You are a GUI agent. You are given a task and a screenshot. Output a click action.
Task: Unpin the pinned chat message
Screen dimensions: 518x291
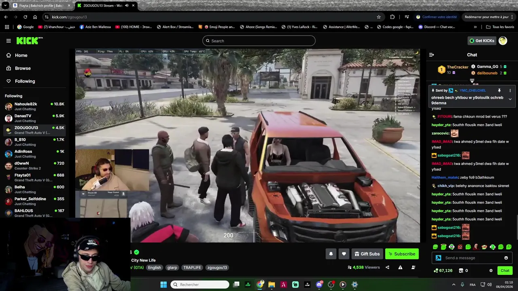click(499, 91)
